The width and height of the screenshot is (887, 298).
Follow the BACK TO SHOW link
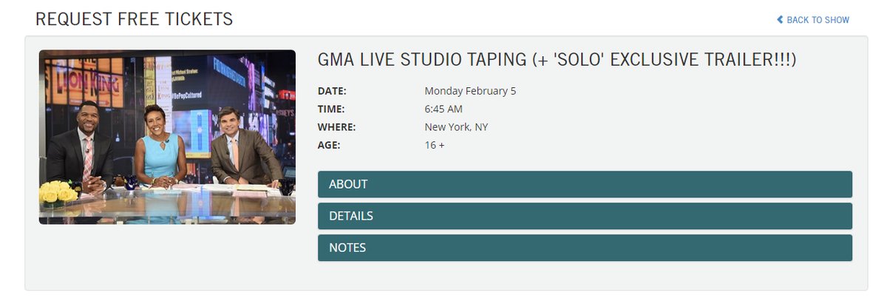click(x=813, y=20)
